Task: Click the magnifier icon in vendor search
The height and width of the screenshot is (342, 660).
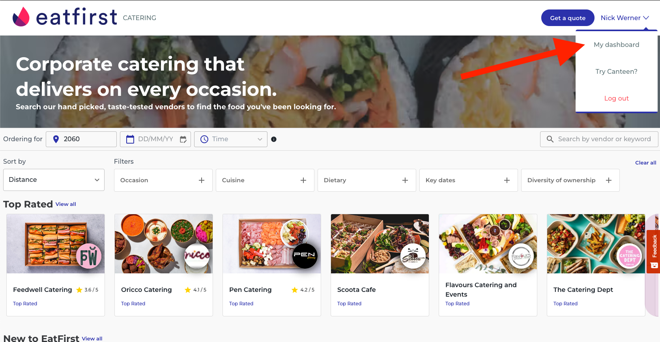Action: 550,139
